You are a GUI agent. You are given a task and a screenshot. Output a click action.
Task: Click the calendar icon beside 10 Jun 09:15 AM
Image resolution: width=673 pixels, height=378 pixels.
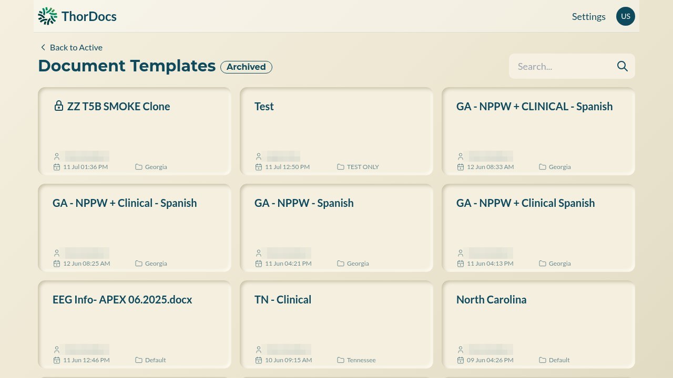[x=259, y=360]
